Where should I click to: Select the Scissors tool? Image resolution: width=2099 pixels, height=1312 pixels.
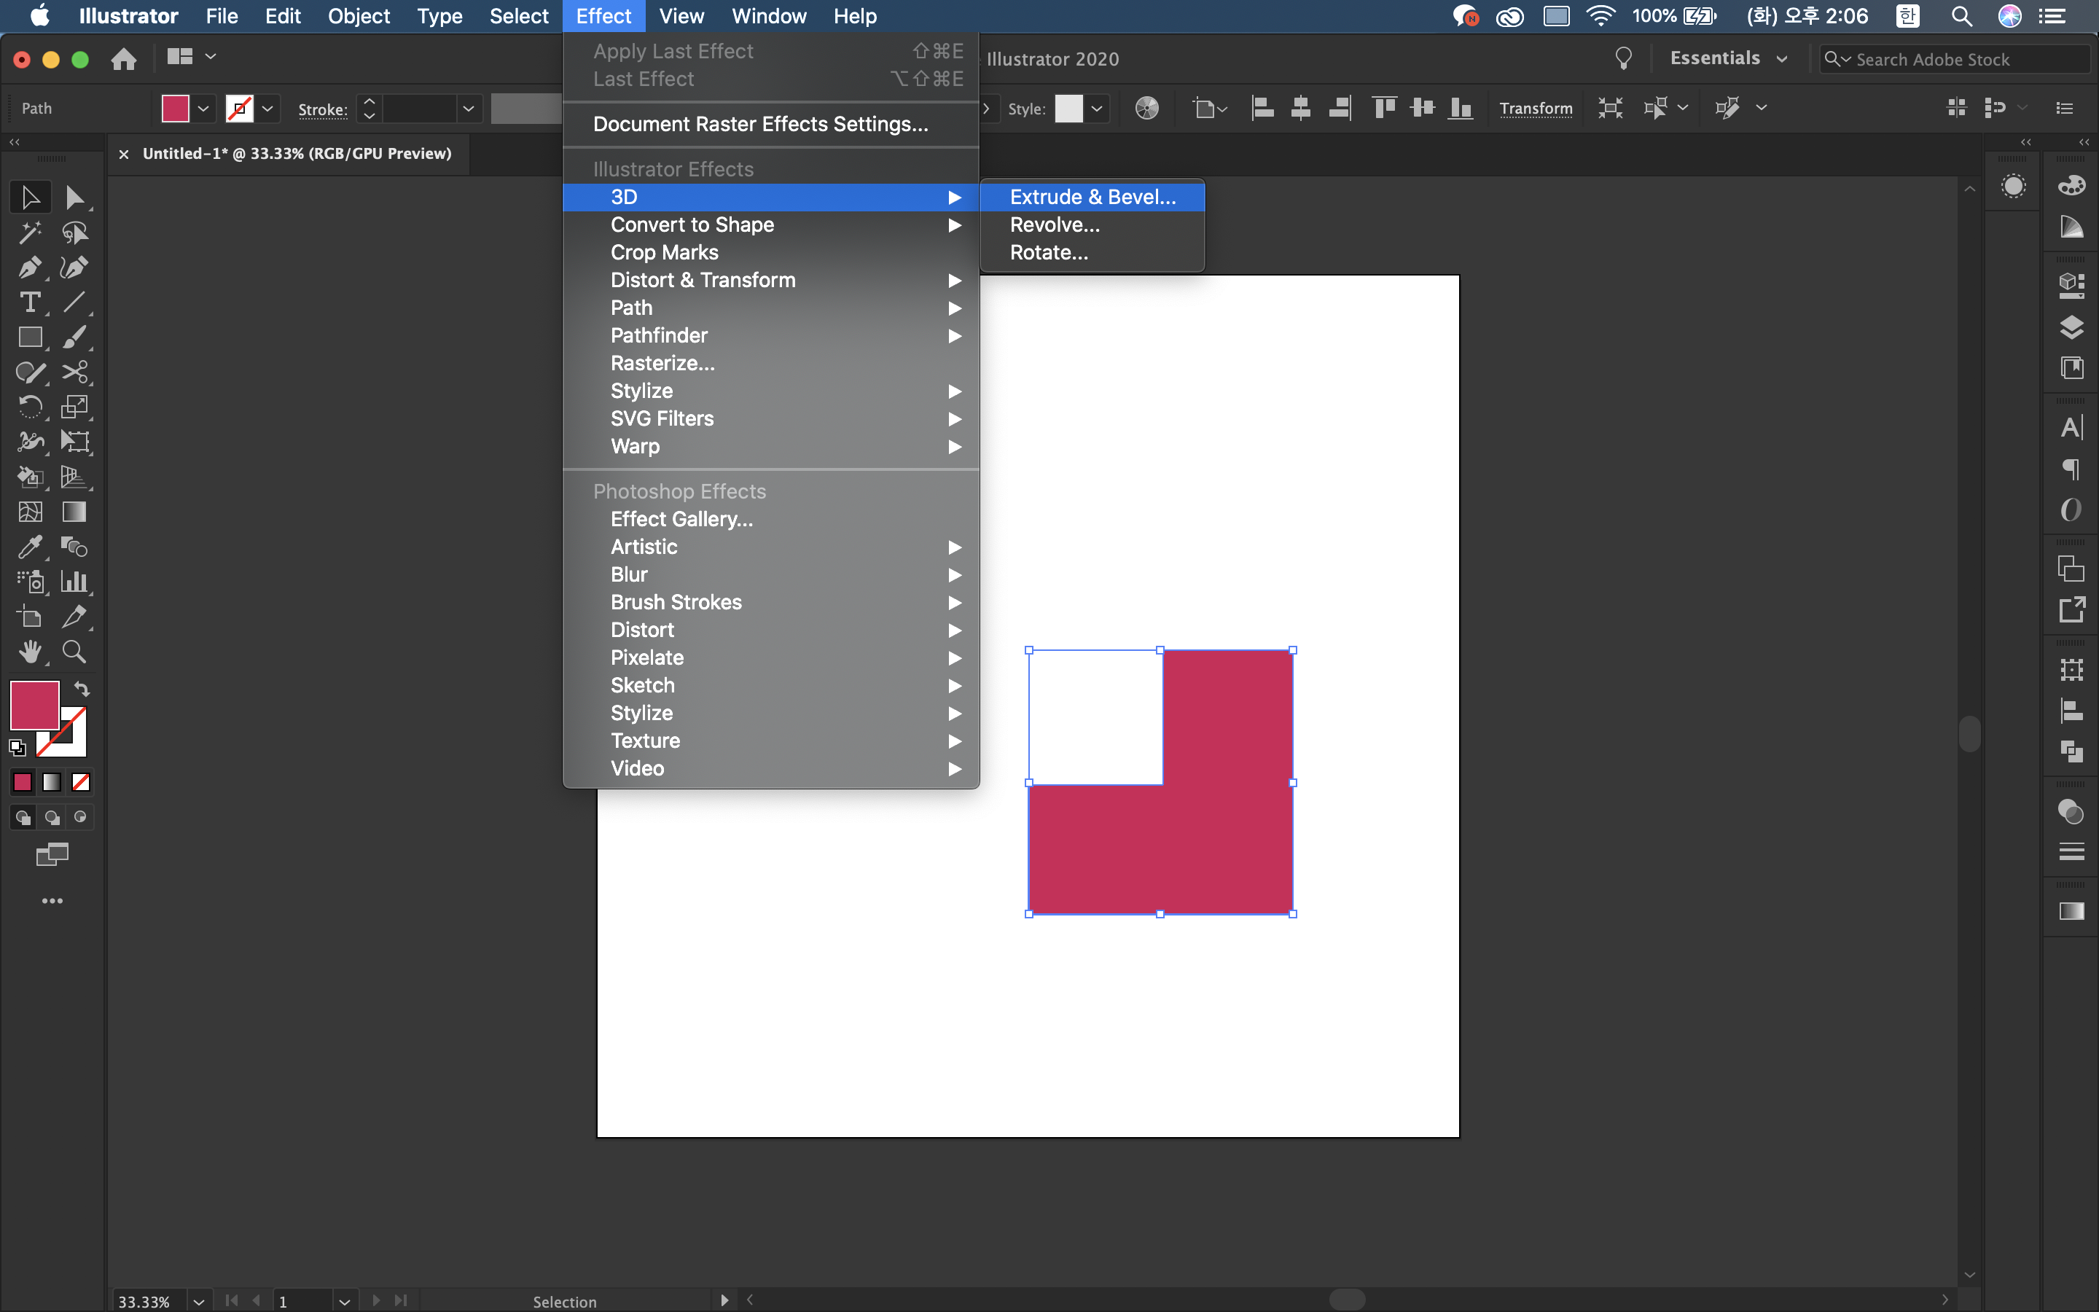[x=74, y=372]
